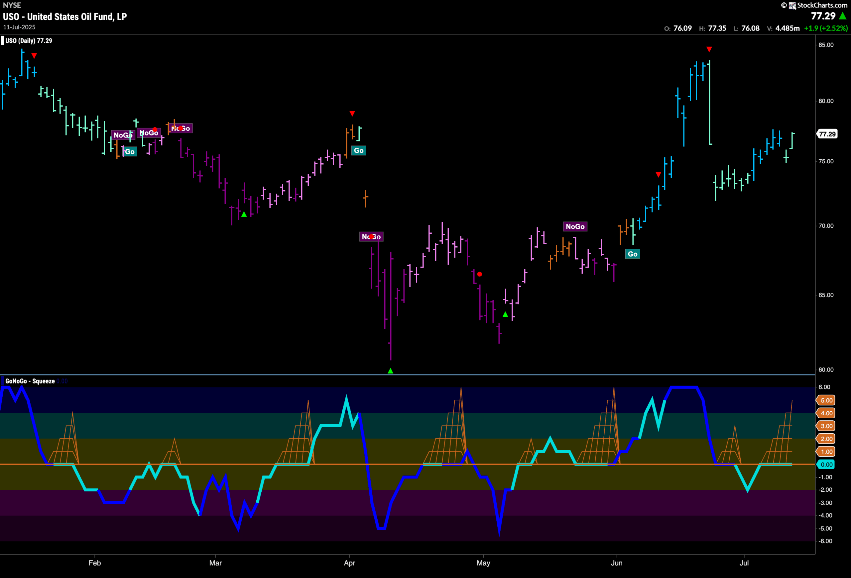Click the red dot inside the April NoGo label
Screen dimensions: 851x578
point(372,236)
